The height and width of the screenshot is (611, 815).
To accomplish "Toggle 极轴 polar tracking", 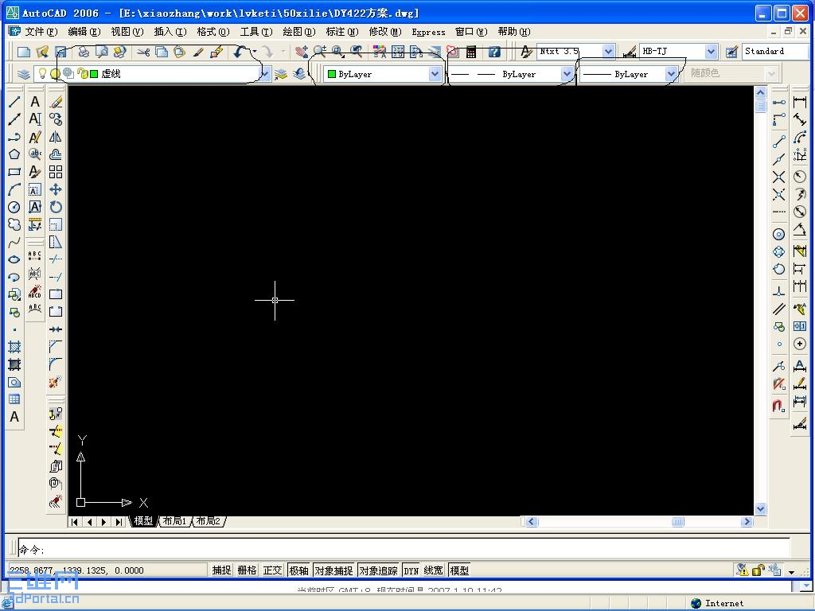I will [299, 570].
